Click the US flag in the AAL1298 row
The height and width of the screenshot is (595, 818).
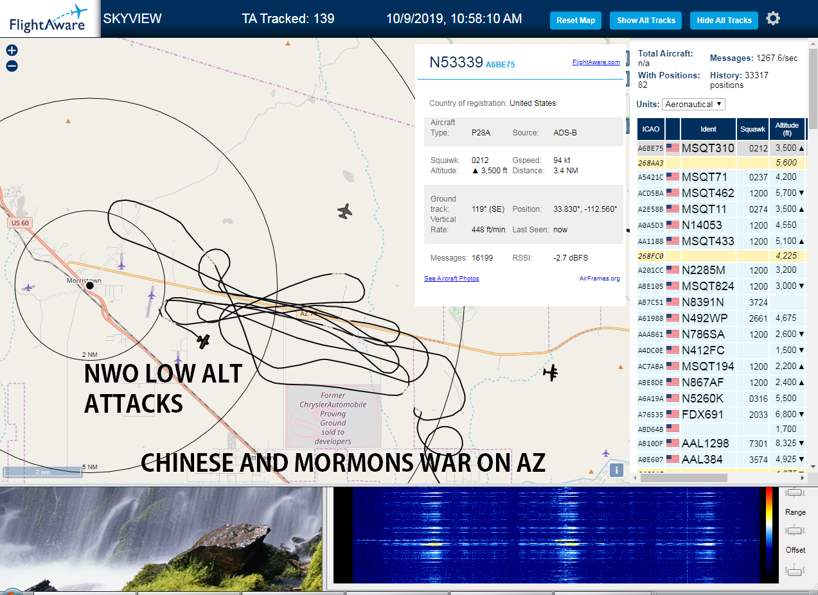click(673, 443)
